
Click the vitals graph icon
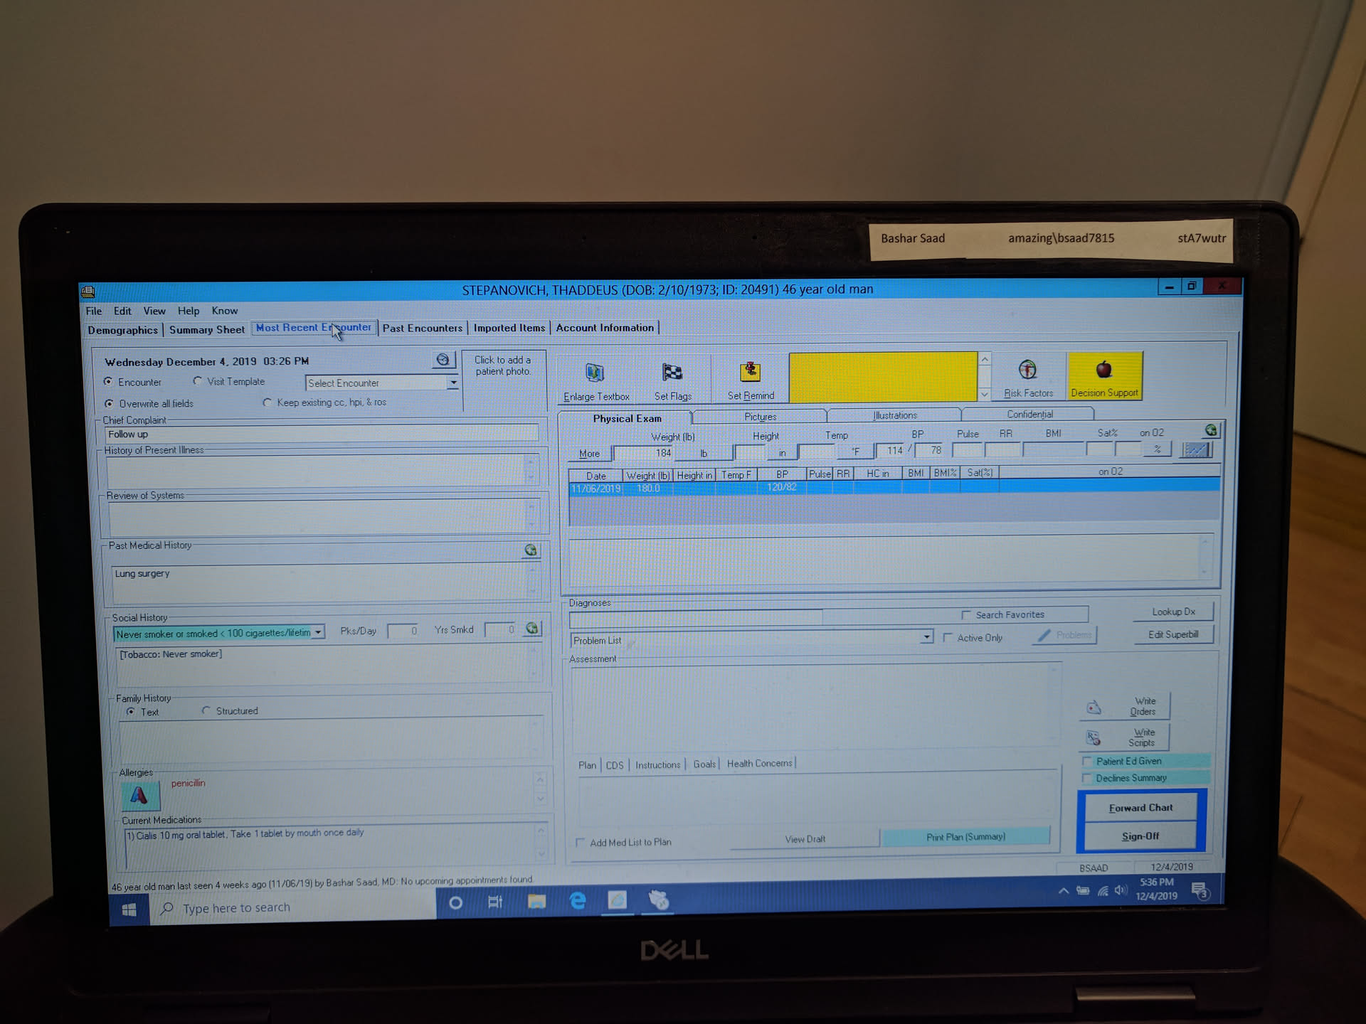1195,450
